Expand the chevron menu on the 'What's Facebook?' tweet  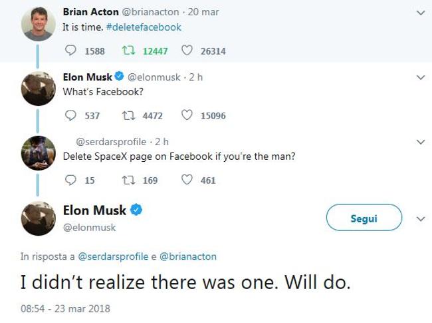click(x=419, y=77)
